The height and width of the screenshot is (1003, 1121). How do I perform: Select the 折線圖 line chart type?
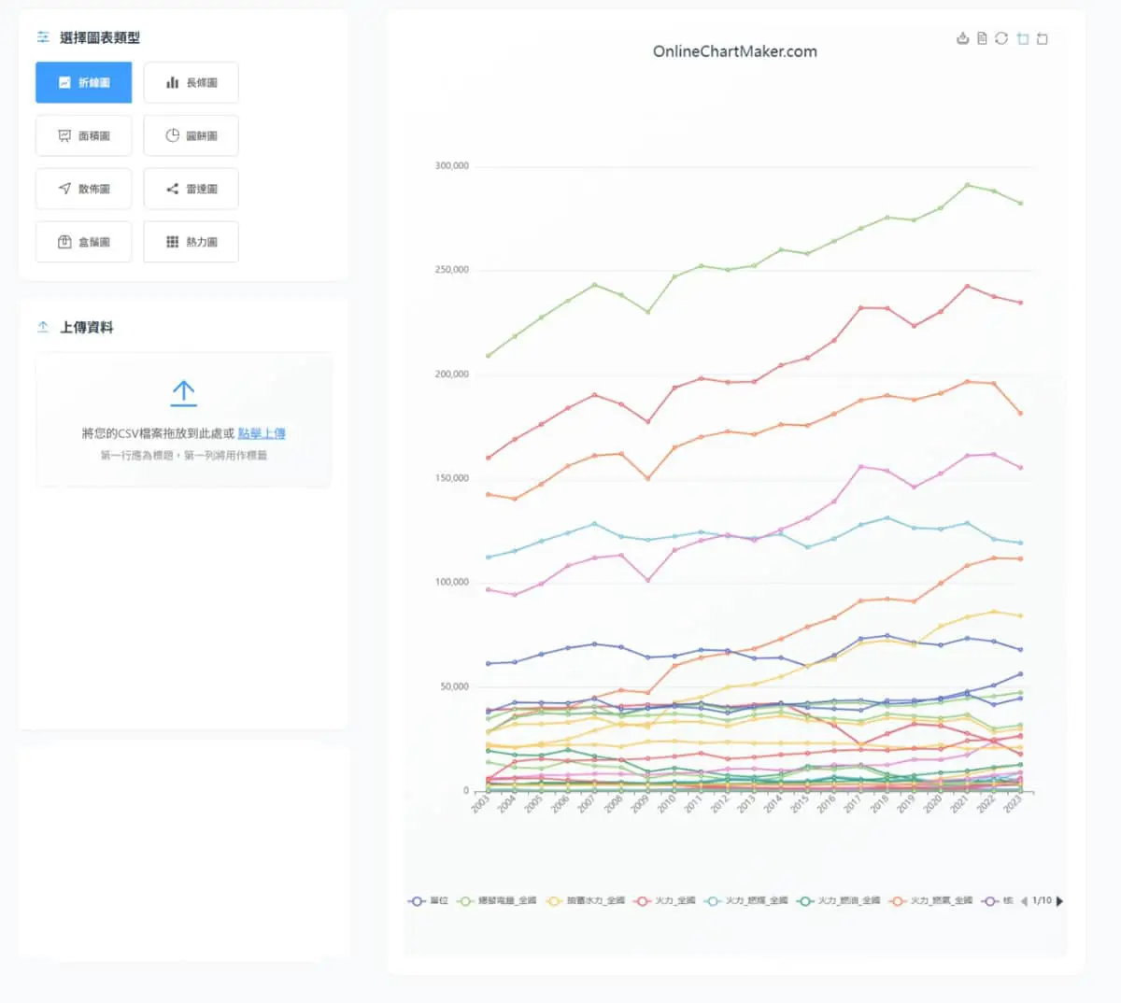click(84, 82)
